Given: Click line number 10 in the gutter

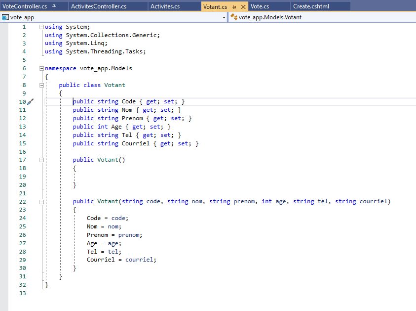Looking at the screenshot, I should (x=23, y=102).
